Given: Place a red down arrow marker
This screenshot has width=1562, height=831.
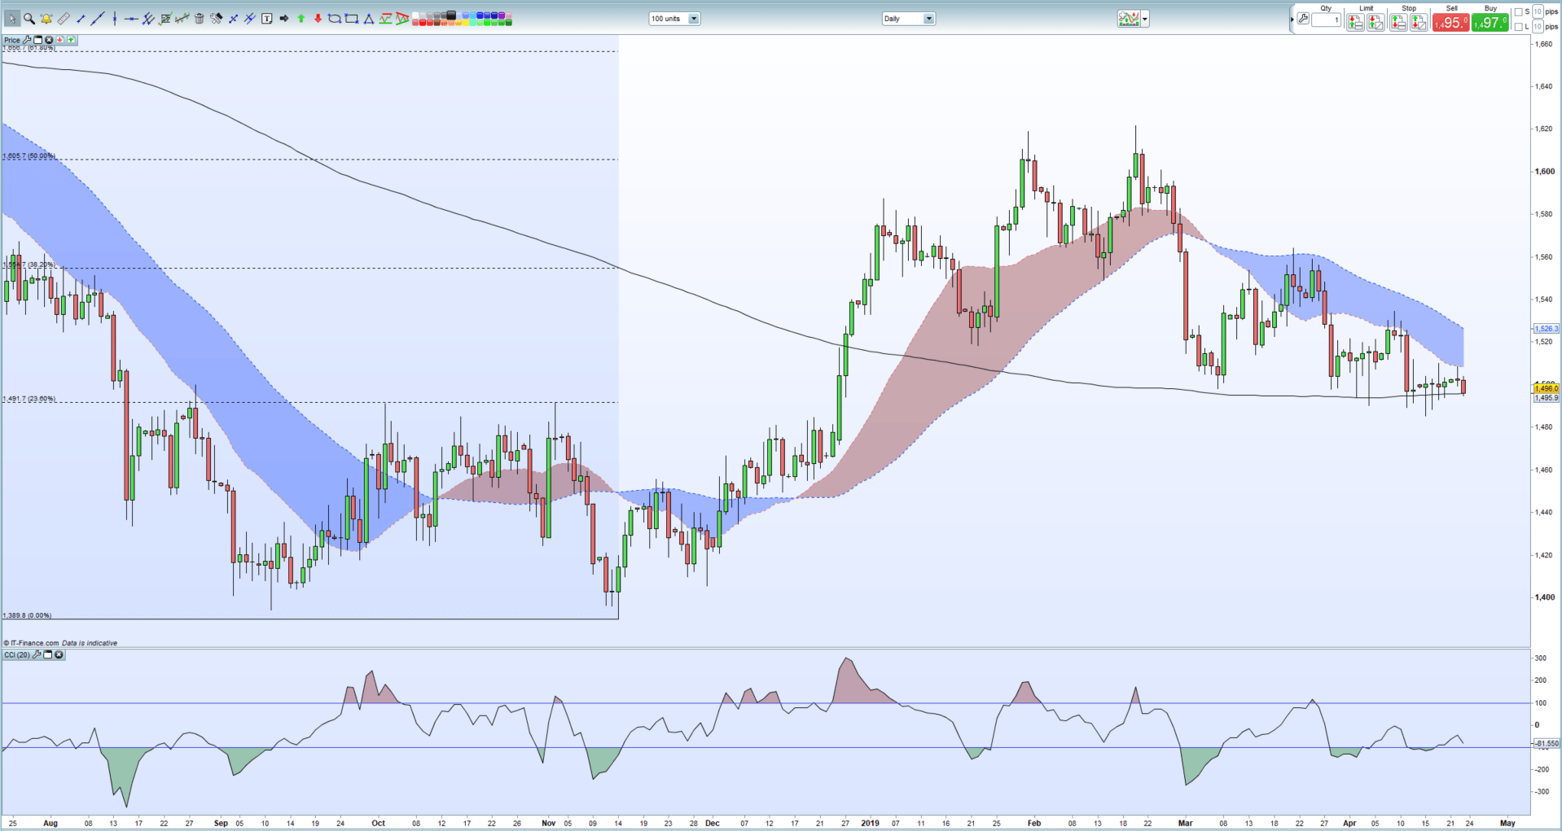Looking at the screenshot, I should click(x=317, y=19).
